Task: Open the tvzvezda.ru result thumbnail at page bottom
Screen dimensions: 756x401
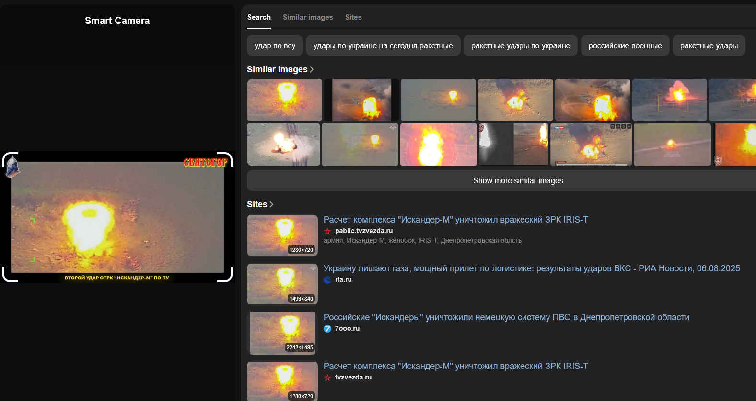Action: pyautogui.click(x=282, y=381)
